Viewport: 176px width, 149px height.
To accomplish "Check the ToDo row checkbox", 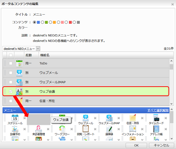I will pos(11,63).
